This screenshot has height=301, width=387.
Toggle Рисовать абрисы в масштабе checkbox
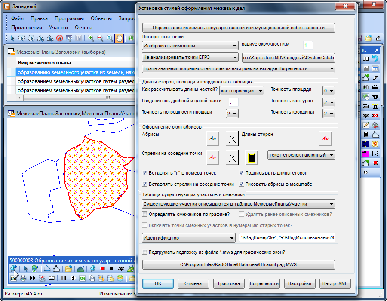[x=242, y=184]
